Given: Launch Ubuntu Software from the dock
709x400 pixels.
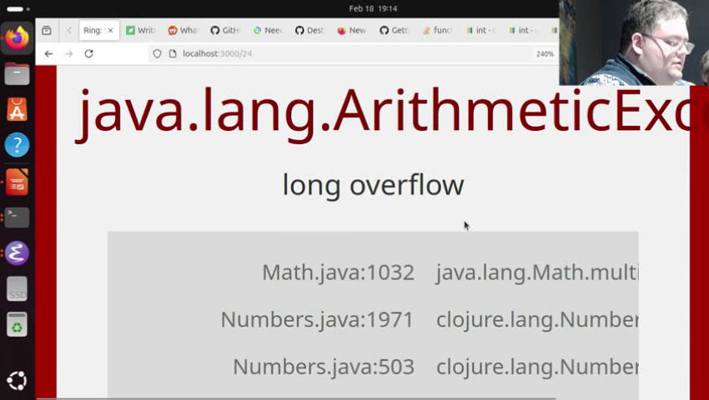Looking at the screenshot, I should (17, 109).
